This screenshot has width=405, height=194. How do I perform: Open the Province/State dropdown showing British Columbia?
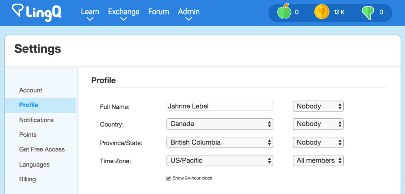(x=220, y=142)
